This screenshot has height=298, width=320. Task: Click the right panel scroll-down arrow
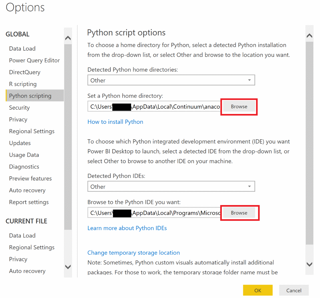pyautogui.click(x=309, y=264)
